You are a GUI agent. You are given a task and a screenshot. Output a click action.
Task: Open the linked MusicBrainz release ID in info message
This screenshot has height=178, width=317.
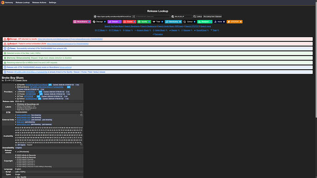[31, 72]
